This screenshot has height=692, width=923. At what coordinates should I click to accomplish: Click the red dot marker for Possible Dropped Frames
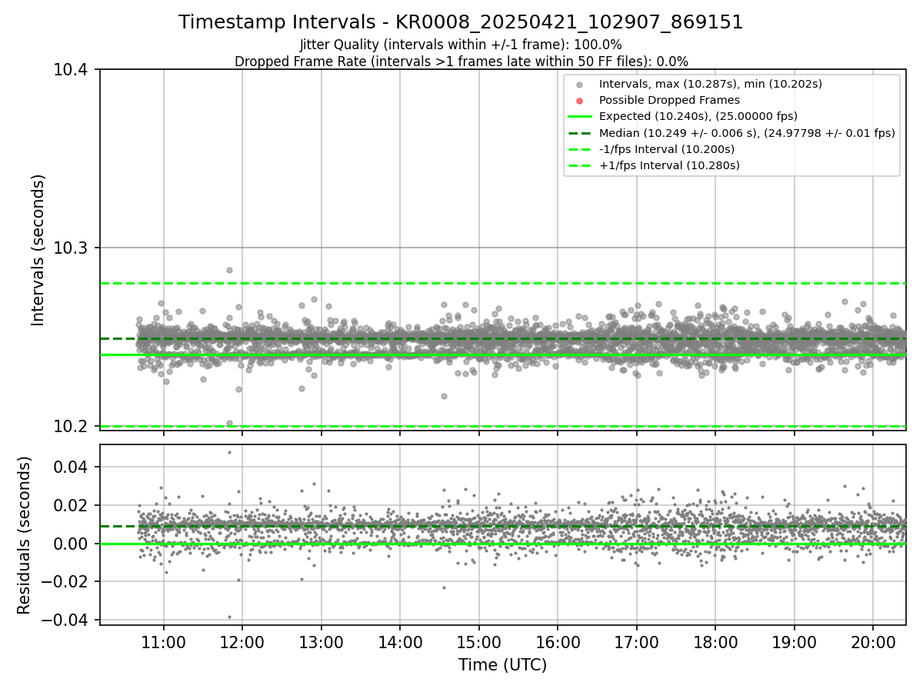click(x=580, y=101)
